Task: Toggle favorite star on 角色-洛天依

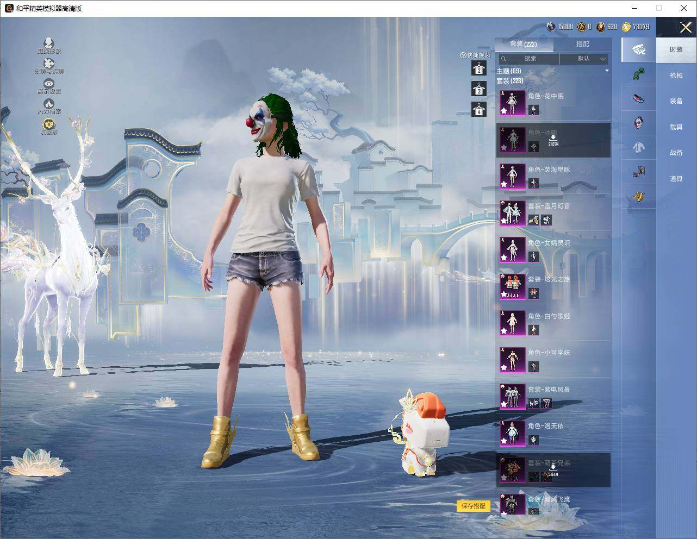Action: 504,440
